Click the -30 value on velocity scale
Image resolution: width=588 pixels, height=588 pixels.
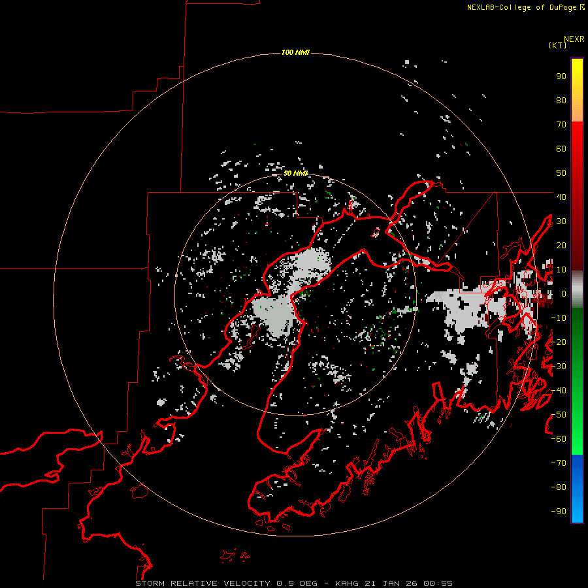point(559,367)
